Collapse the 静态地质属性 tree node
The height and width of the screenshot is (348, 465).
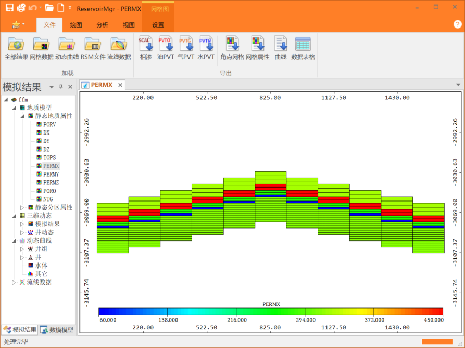pyautogui.click(x=22, y=116)
